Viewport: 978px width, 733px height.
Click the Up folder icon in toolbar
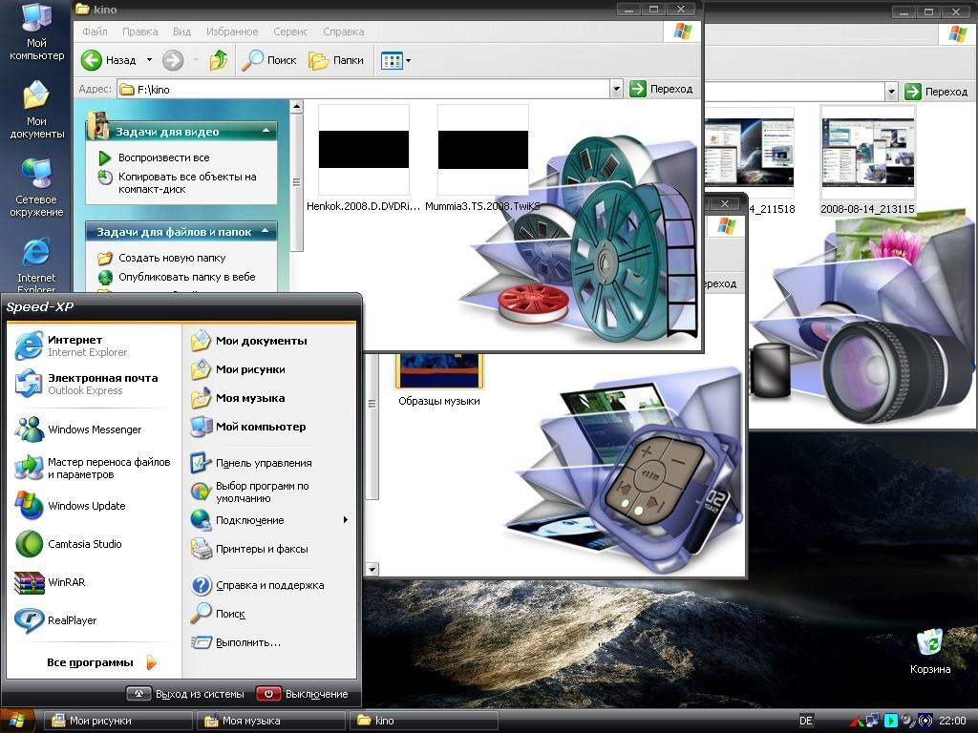pos(219,60)
